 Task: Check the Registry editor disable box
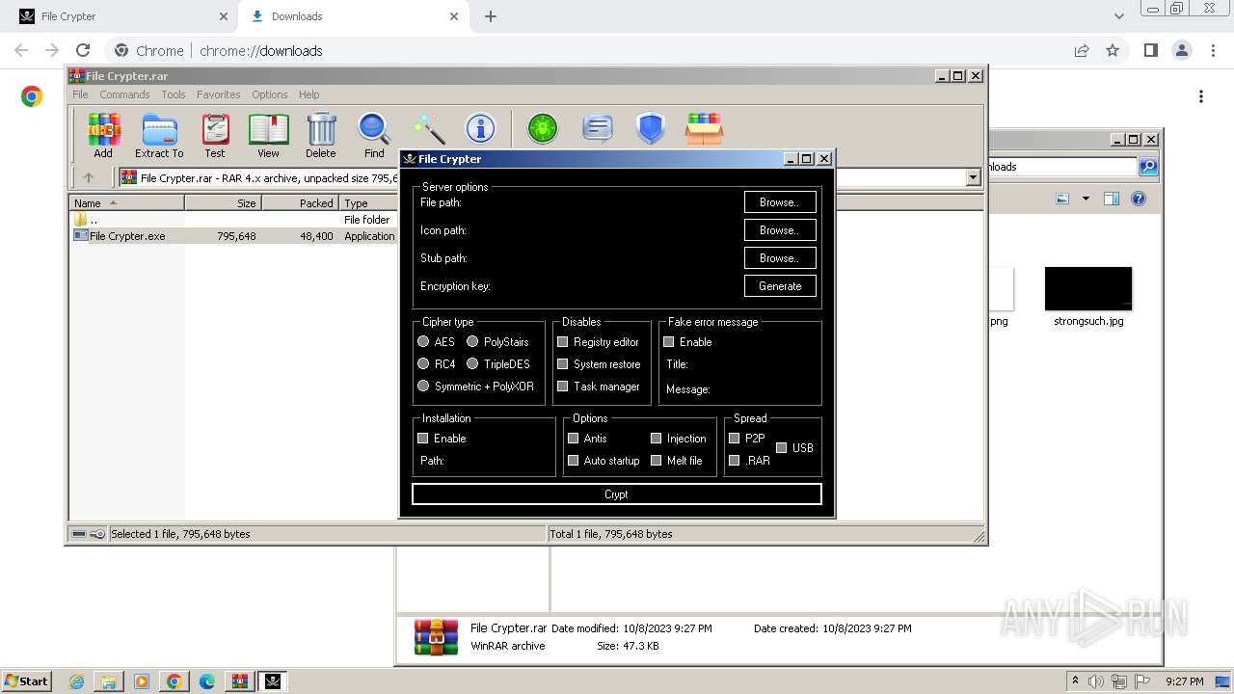(563, 341)
